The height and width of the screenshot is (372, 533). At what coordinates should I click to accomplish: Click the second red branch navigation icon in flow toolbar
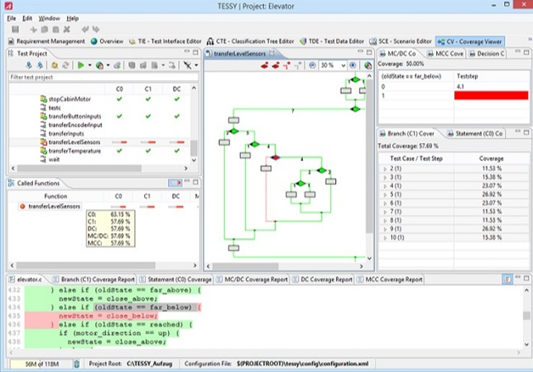[276, 65]
